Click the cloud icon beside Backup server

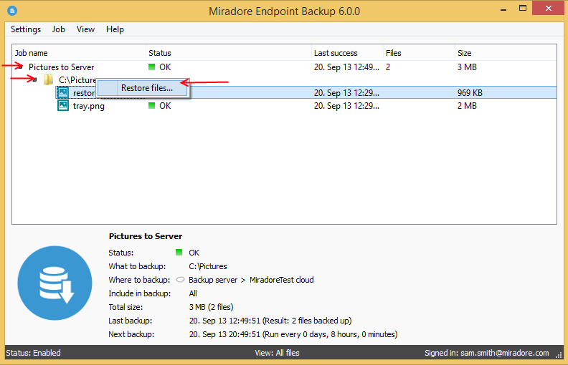(181, 280)
